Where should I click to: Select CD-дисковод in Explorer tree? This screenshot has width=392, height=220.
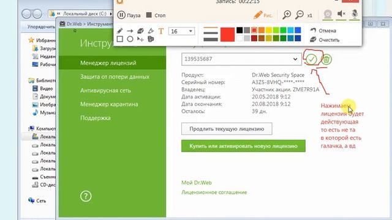44,185
